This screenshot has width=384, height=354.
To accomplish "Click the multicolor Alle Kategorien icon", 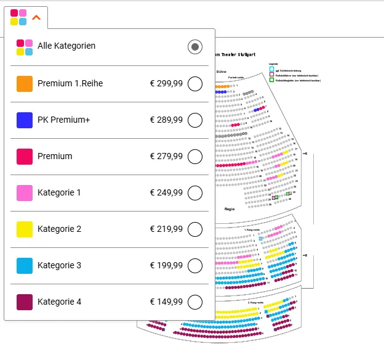I will pyautogui.click(x=25, y=47).
